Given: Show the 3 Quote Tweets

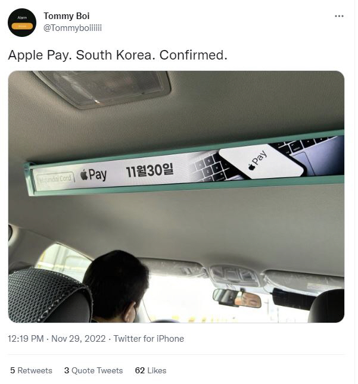Looking at the screenshot, I should (x=94, y=370).
